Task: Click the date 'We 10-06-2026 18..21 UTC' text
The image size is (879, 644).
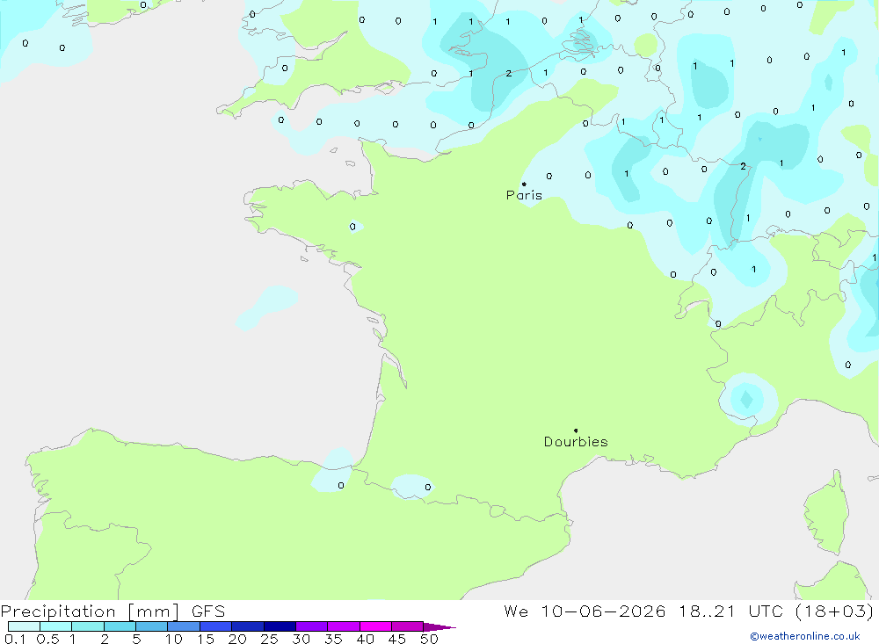Action: [643, 611]
